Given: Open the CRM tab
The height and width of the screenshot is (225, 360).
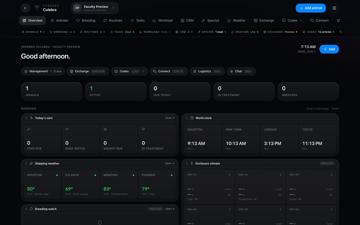Looking at the screenshot, I should click(x=187, y=21).
